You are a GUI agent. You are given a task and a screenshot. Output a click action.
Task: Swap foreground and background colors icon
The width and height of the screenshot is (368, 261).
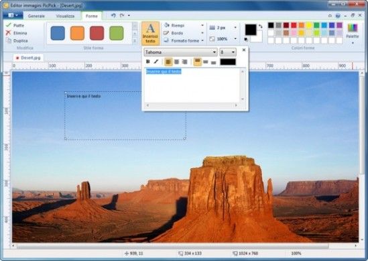pos(260,26)
